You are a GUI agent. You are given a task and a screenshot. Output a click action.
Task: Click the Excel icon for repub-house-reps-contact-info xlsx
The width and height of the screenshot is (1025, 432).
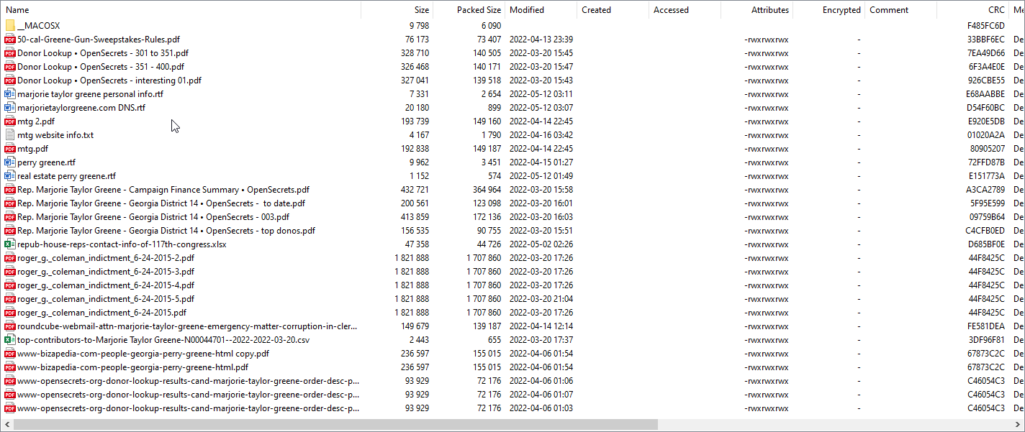click(10, 244)
